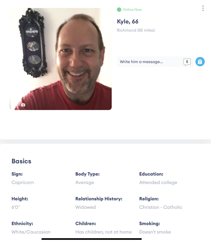
Task: Tap Education value Attended college
Action: pos(158,183)
